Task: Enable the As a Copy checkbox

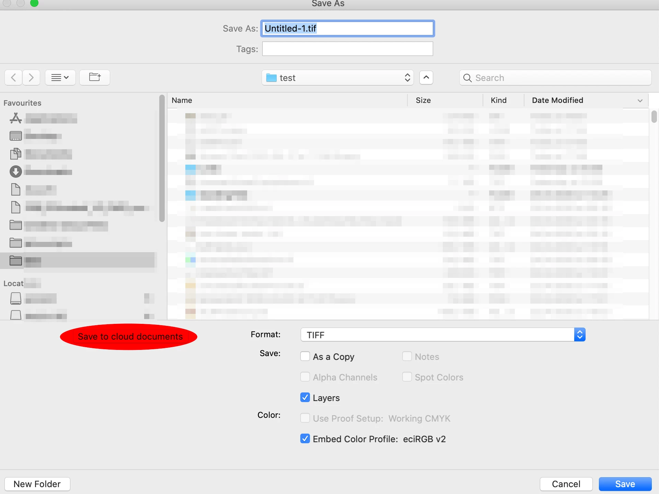Action: [x=305, y=356]
